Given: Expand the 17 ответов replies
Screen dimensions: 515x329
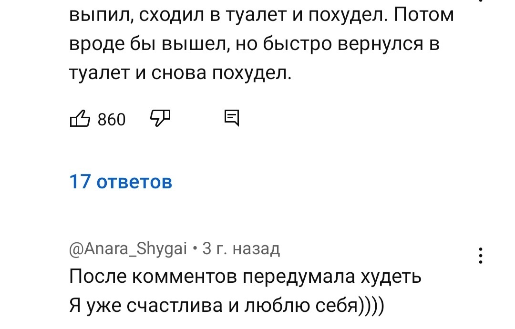Looking at the screenshot, I should (x=121, y=182).
